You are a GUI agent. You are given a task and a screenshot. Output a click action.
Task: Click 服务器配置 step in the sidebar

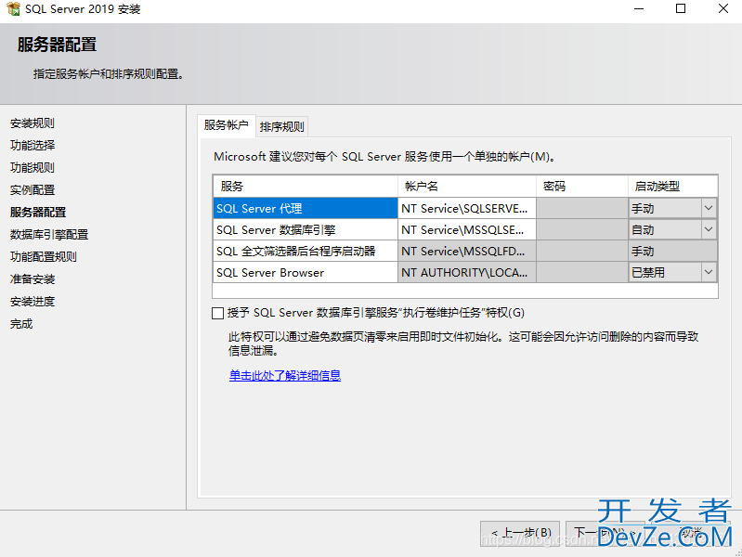pyautogui.click(x=38, y=212)
